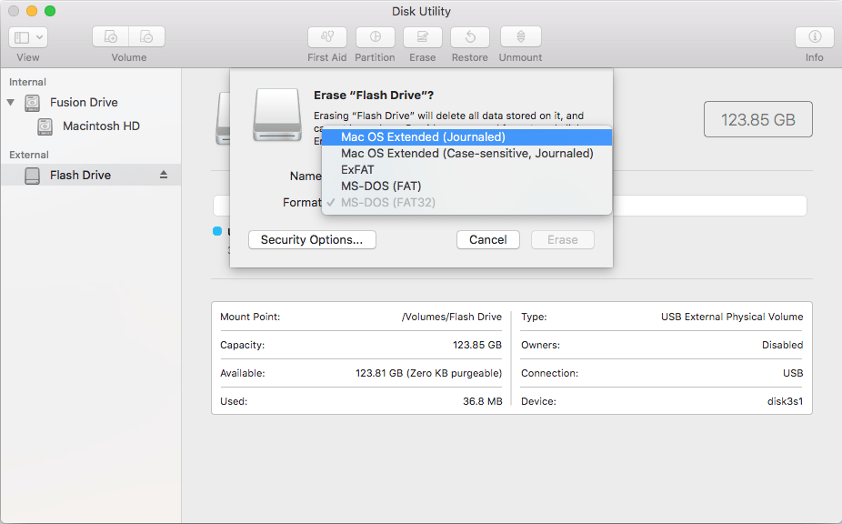Image resolution: width=842 pixels, height=524 pixels.
Task: Click the add Volume plus icon
Action: click(x=111, y=37)
